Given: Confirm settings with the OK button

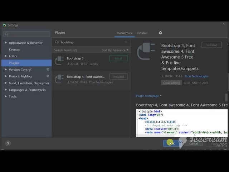Looking at the screenshot, I should point(172,143).
